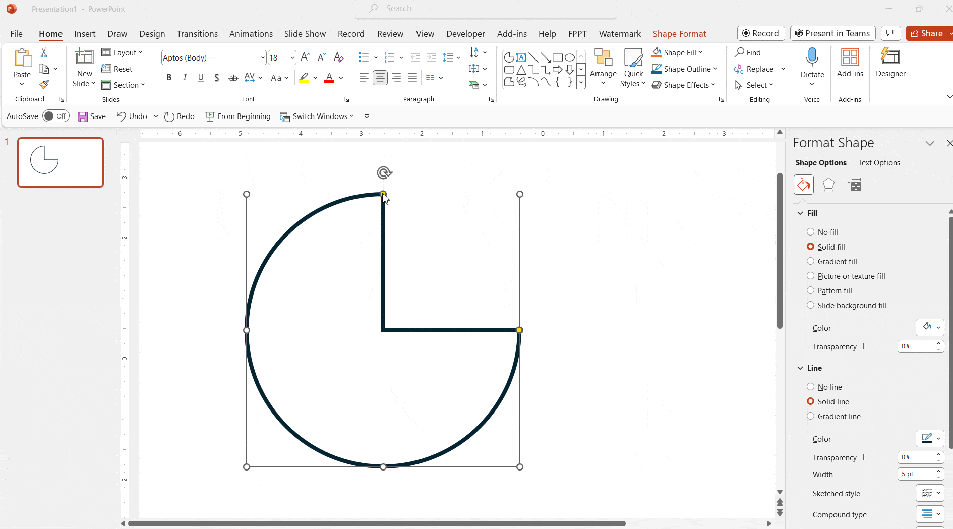Switch to the Insert ribbon tab

(x=85, y=34)
